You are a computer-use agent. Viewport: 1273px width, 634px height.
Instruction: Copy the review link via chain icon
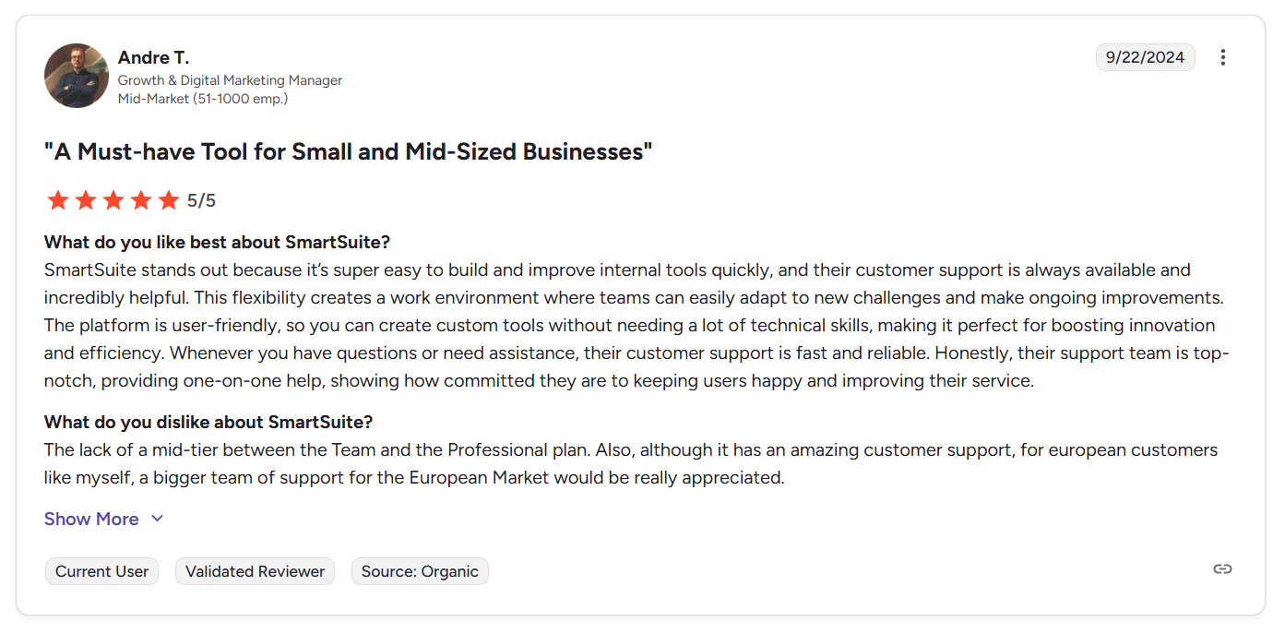click(x=1222, y=568)
